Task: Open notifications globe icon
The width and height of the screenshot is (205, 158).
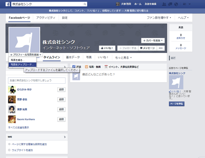Action: click(176, 4)
